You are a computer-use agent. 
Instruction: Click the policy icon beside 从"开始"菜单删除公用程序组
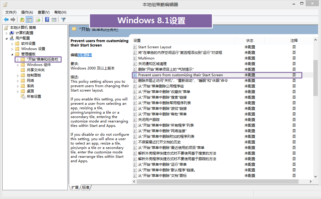pyautogui.click(x=135, y=86)
